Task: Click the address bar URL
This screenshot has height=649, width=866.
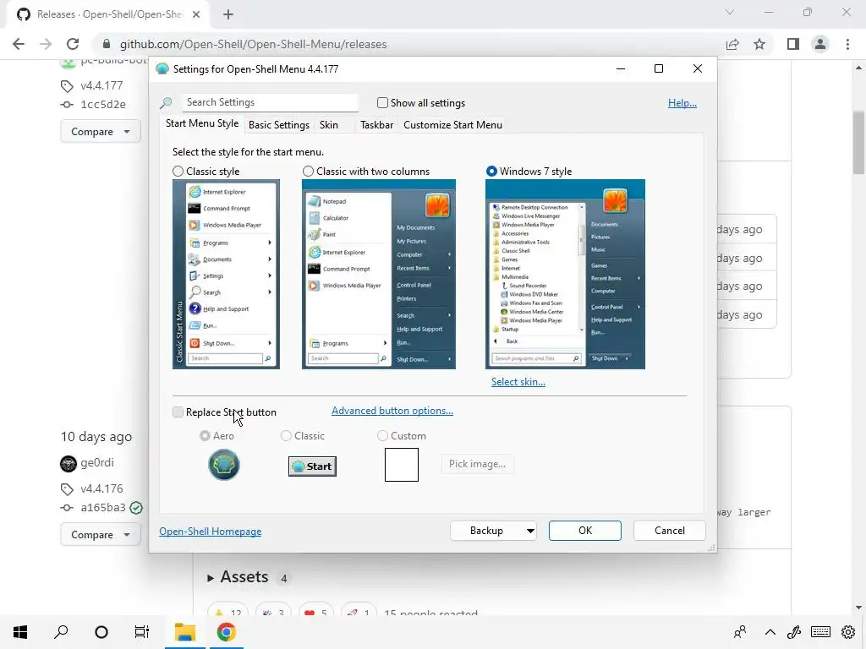Action: tap(253, 44)
